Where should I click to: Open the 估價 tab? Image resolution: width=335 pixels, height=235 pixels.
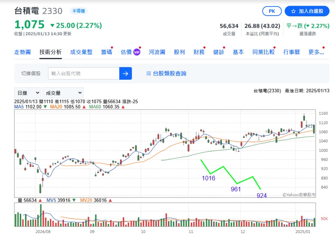(x=126, y=52)
